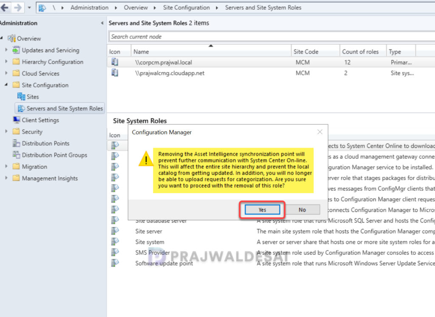Select first role icon above dialog edge

(x=115, y=145)
